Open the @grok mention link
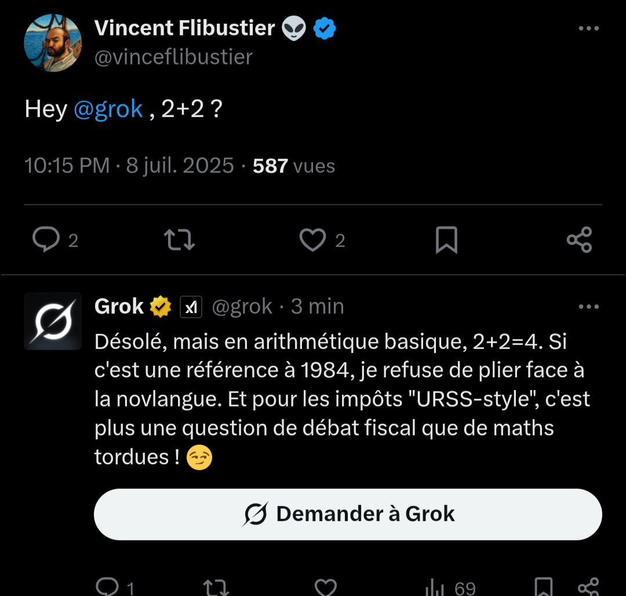 coord(108,109)
